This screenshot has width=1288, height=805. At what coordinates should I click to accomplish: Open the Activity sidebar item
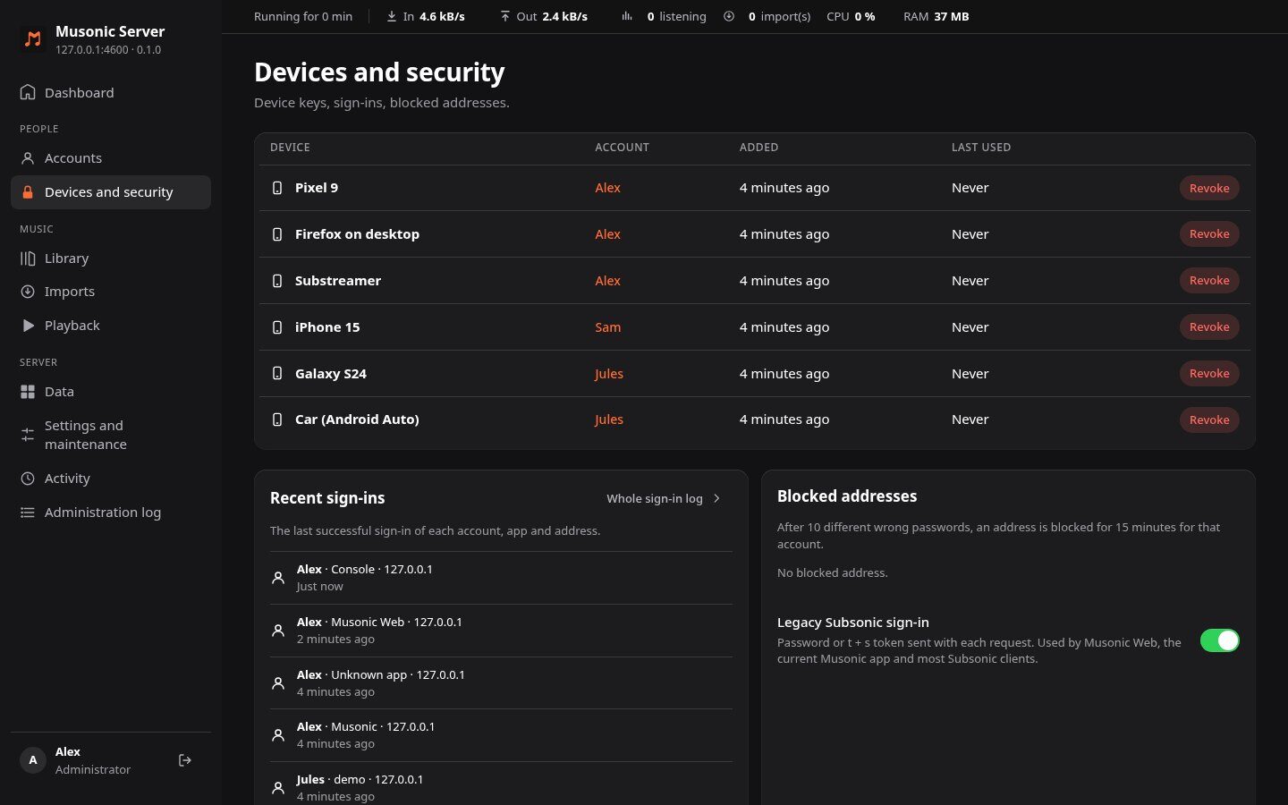pos(111,479)
